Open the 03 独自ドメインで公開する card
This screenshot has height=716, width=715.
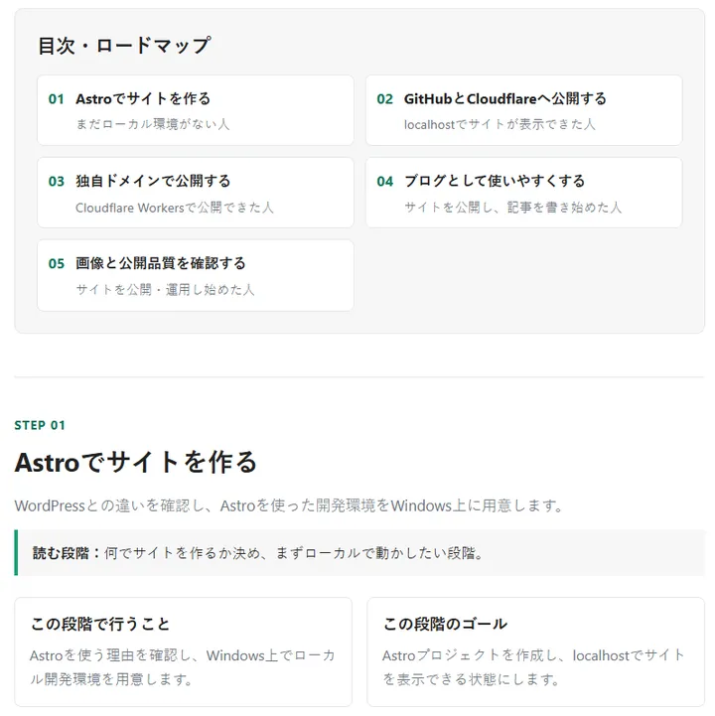tap(196, 193)
